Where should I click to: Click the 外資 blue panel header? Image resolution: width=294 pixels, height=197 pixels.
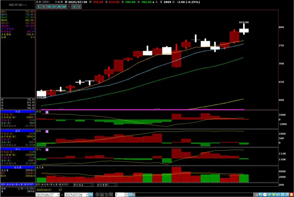click(17, 112)
